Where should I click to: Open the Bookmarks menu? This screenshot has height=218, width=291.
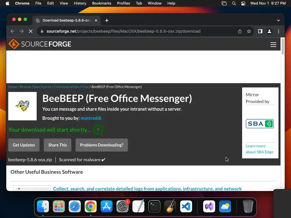[x=102, y=3]
